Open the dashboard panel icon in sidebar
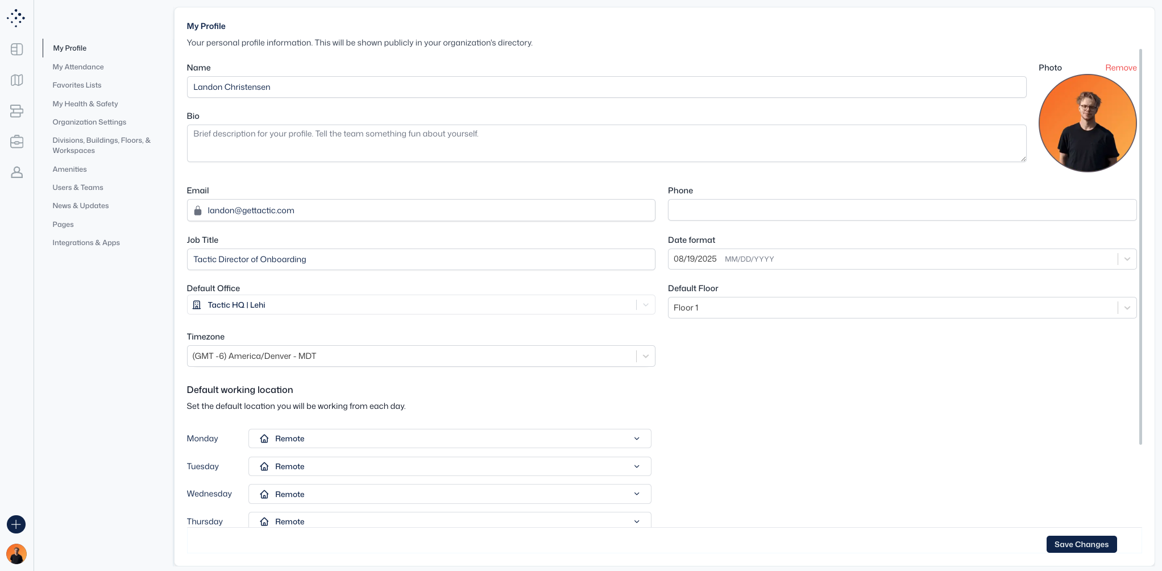 point(16,49)
